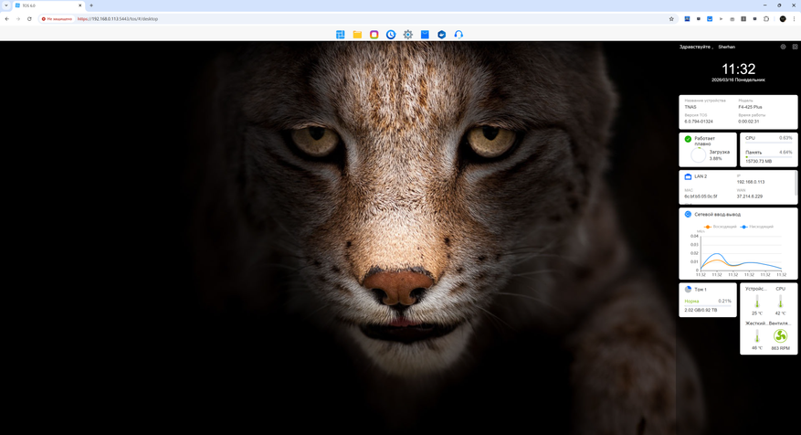
Task: Click the LAN 2 widget scrollbar
Action: pos(796,183)
